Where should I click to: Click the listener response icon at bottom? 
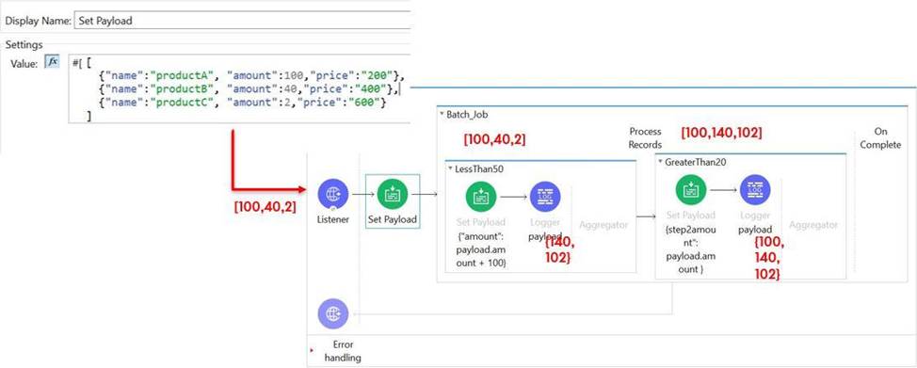332,313
